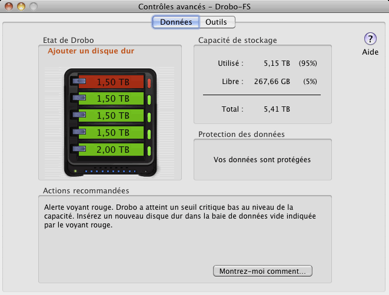Click the 'Actions recommandées' heading
The image size is (389, 295).
point(86,191)
